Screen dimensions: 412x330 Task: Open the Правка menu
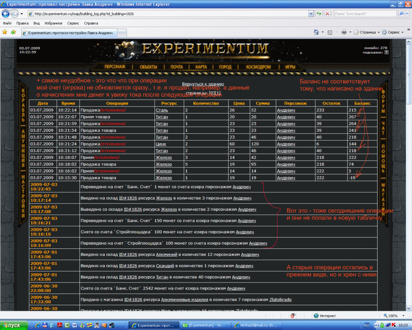[x=22, y=23]
